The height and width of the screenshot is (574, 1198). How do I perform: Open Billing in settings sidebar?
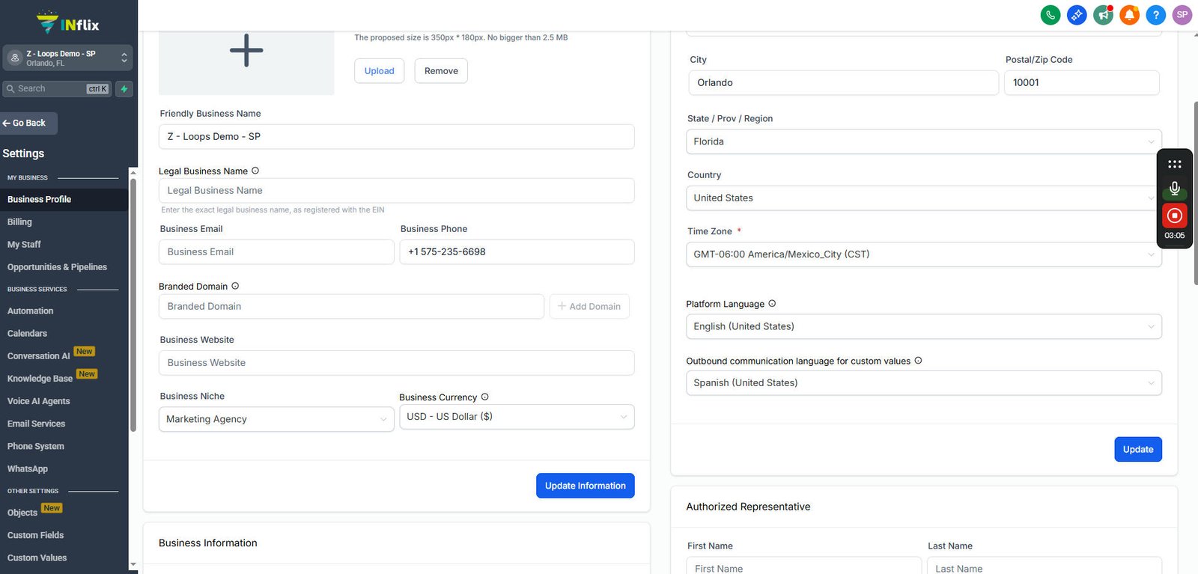tap(19, 222)
